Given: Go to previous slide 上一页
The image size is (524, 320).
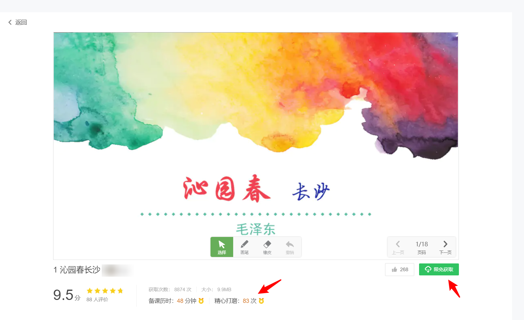Looking at the screenshot, I should click(398, 247).
